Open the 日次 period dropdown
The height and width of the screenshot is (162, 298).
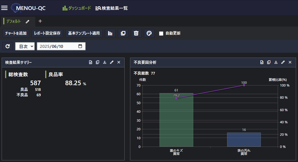click(x=25, y=46)
